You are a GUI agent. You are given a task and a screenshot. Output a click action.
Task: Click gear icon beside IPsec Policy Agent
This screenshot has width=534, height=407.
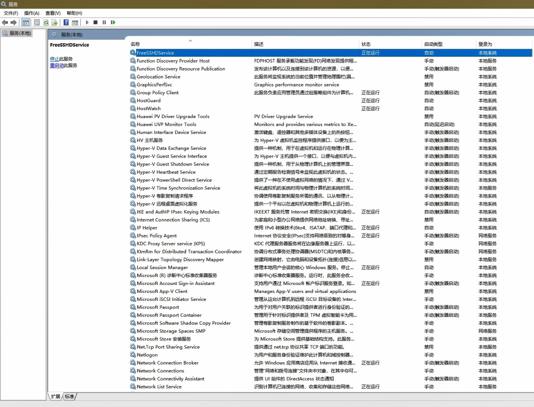pyautogui.click(x=133, y=236)
